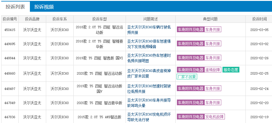Open complaint link 亚太沃尔沃XC60真皮座椅掉皮厂家未回复

149,73
